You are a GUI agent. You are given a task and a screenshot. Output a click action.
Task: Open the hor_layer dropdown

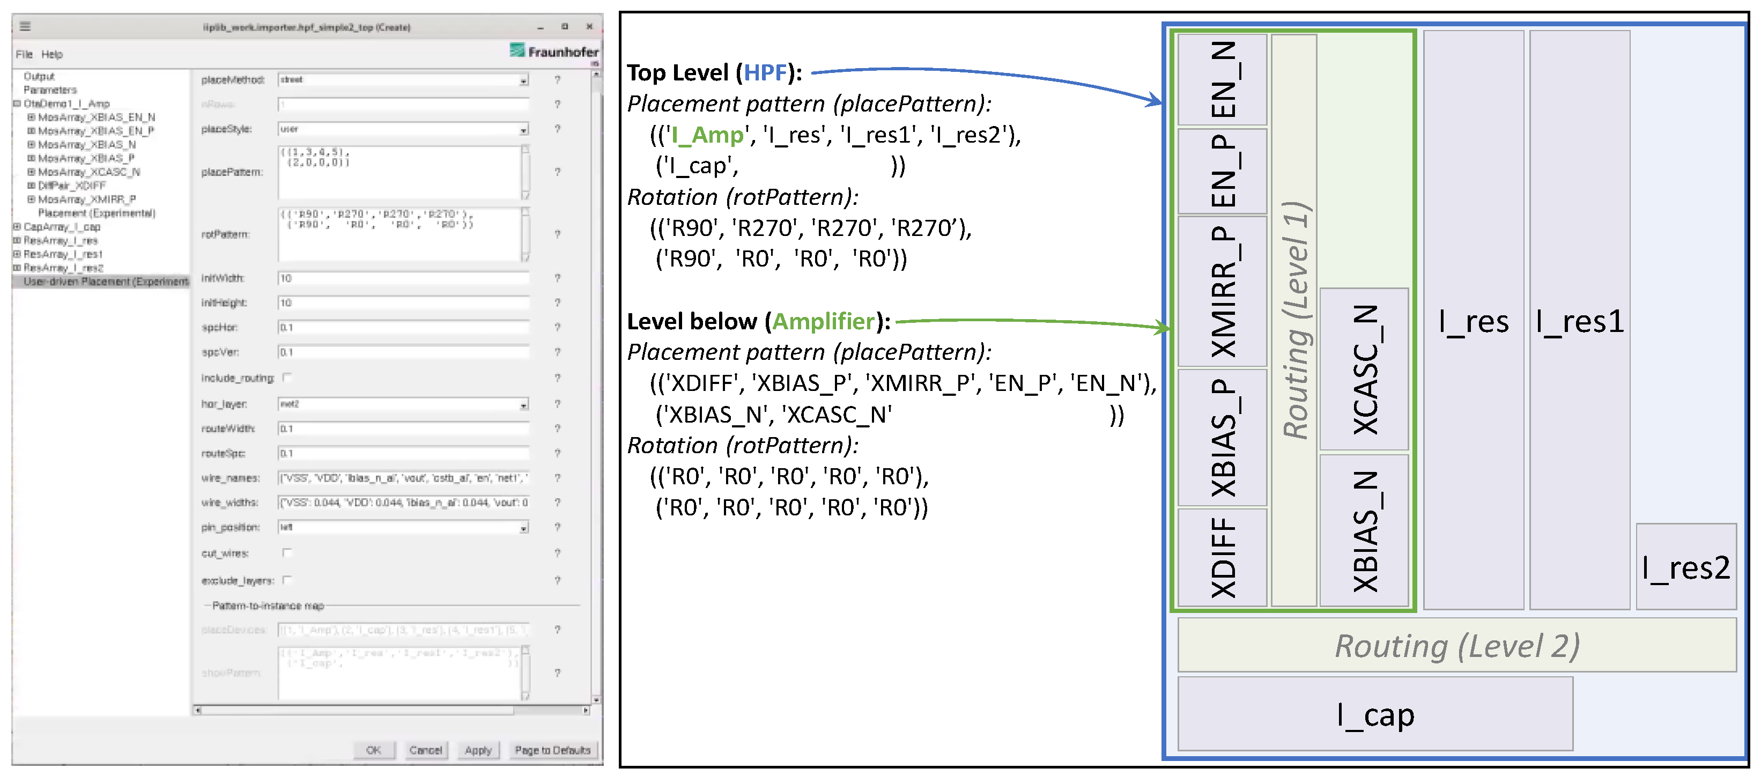tap(523, 405)
